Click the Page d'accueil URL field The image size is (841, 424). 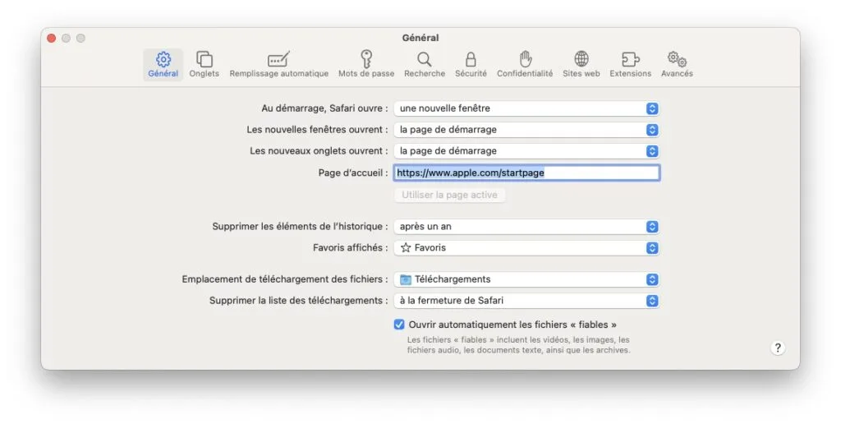(526, 173)
